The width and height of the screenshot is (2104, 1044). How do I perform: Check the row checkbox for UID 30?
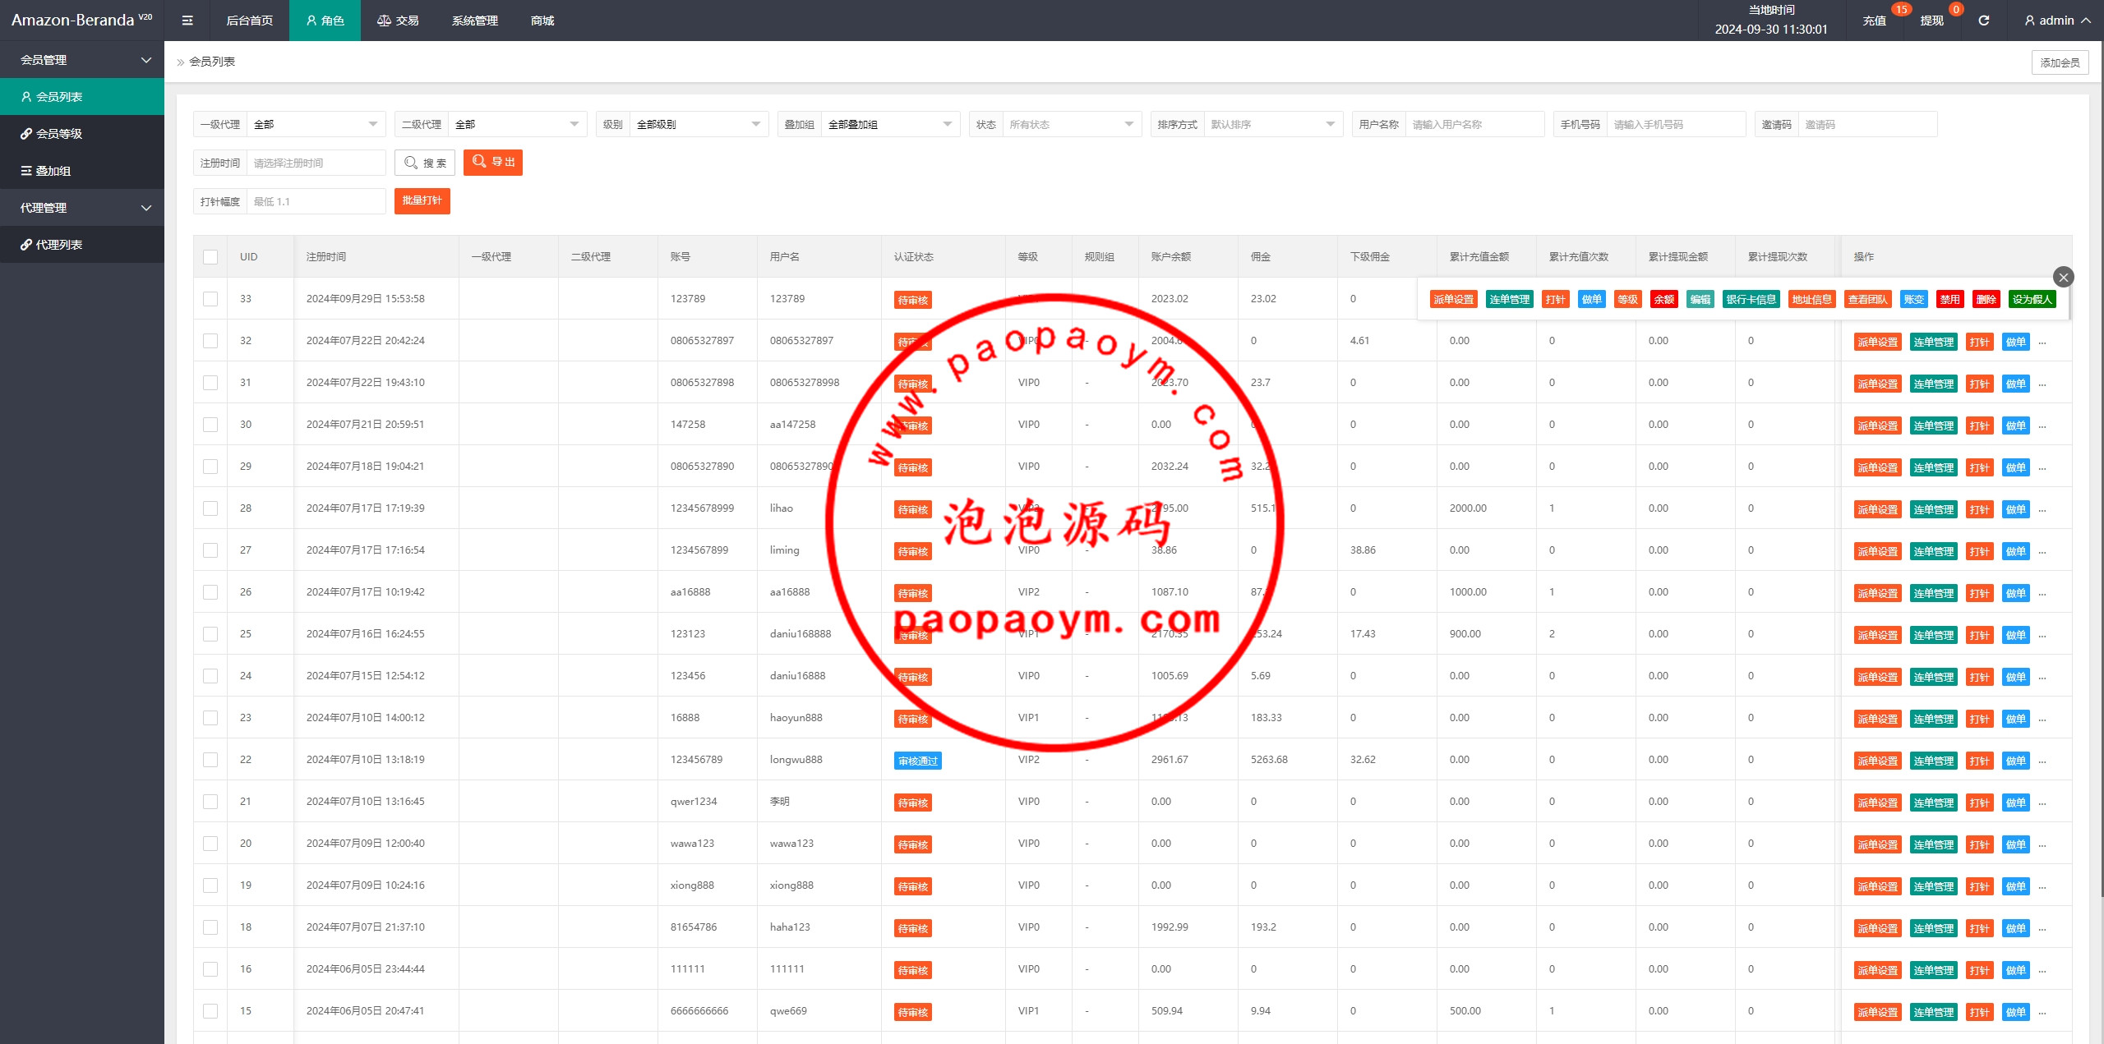pyautogui.click(x=210, y=425)
